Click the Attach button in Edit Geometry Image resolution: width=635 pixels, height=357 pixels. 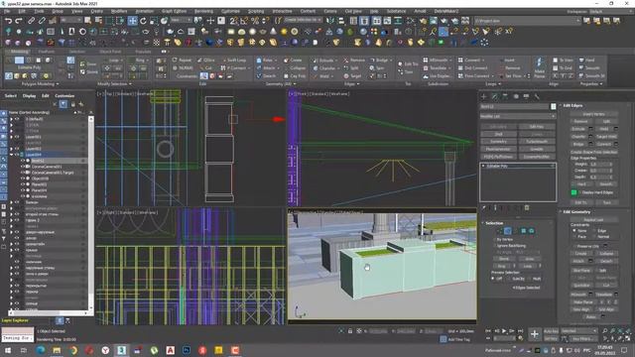point(577,261)
